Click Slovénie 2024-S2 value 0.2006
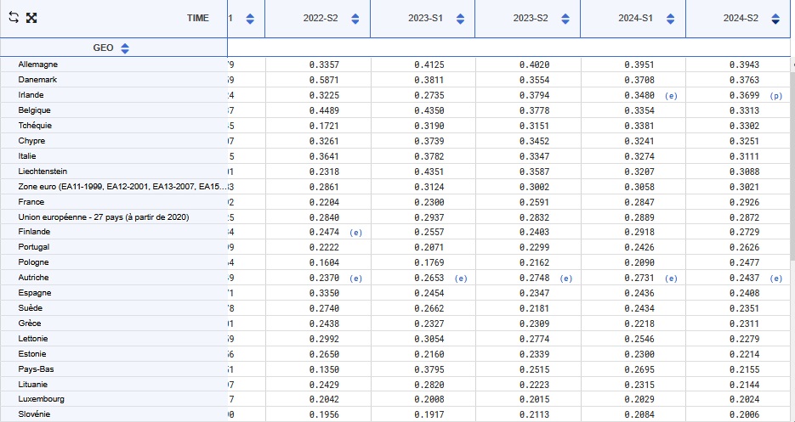 point(745,415)
